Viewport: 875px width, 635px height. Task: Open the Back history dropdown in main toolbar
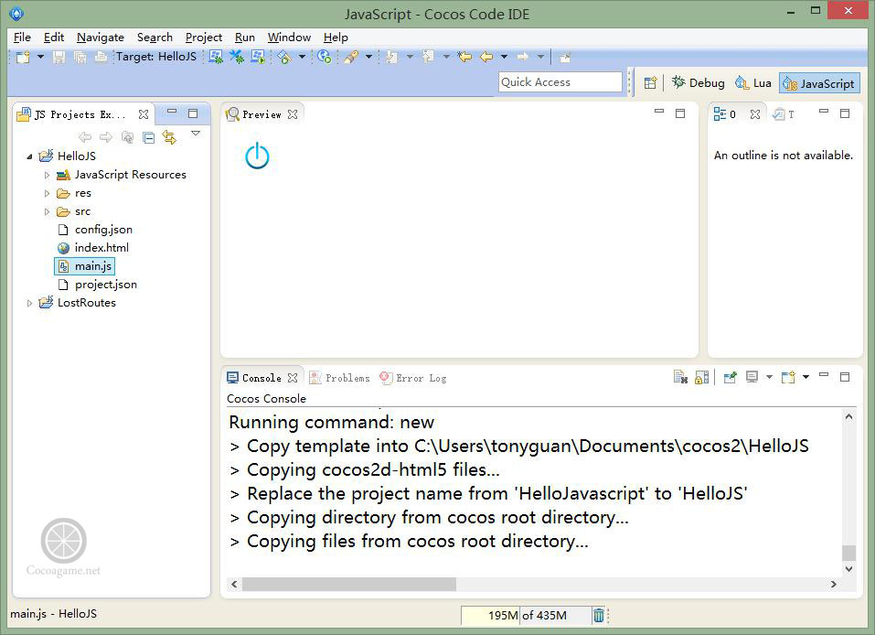504,57
